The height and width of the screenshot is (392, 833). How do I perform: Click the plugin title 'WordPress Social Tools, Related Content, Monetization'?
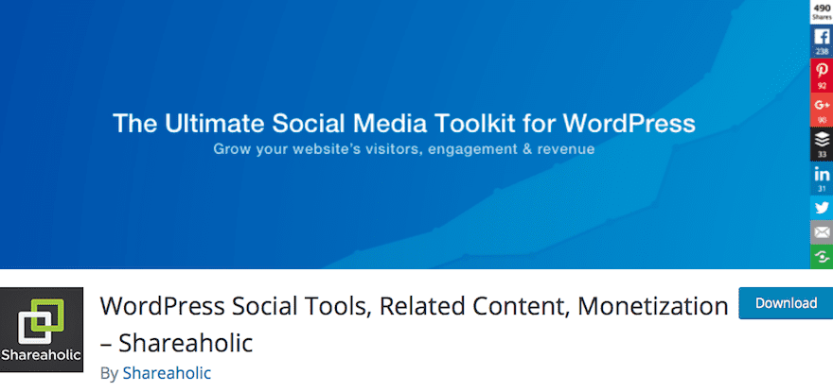414,307
